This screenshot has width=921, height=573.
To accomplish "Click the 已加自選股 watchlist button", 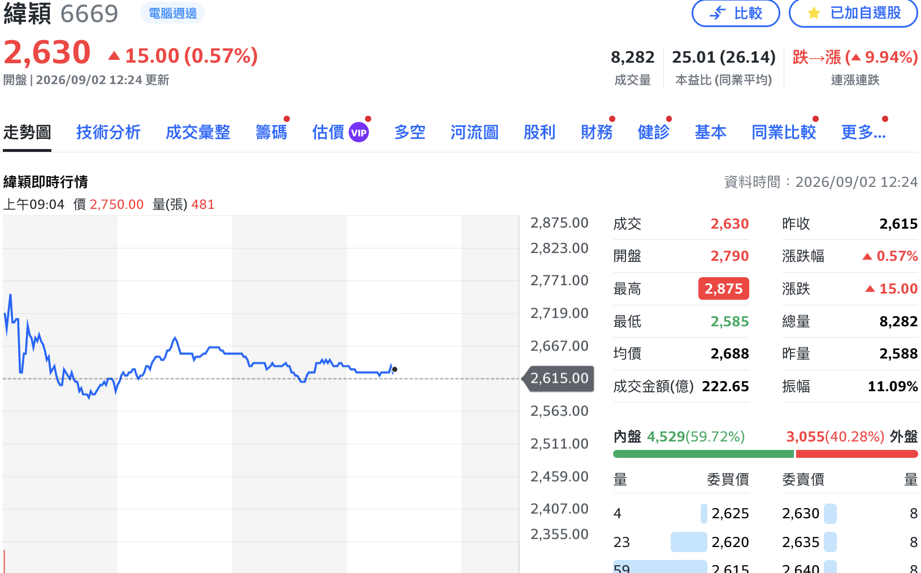I will (x=853, y=13).
